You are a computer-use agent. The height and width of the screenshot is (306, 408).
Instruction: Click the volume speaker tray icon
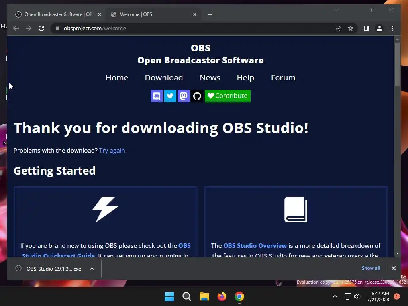pos(357,296)
